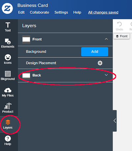
Task: Collapse the side panel with arrow
Action: tap(115, 121)
